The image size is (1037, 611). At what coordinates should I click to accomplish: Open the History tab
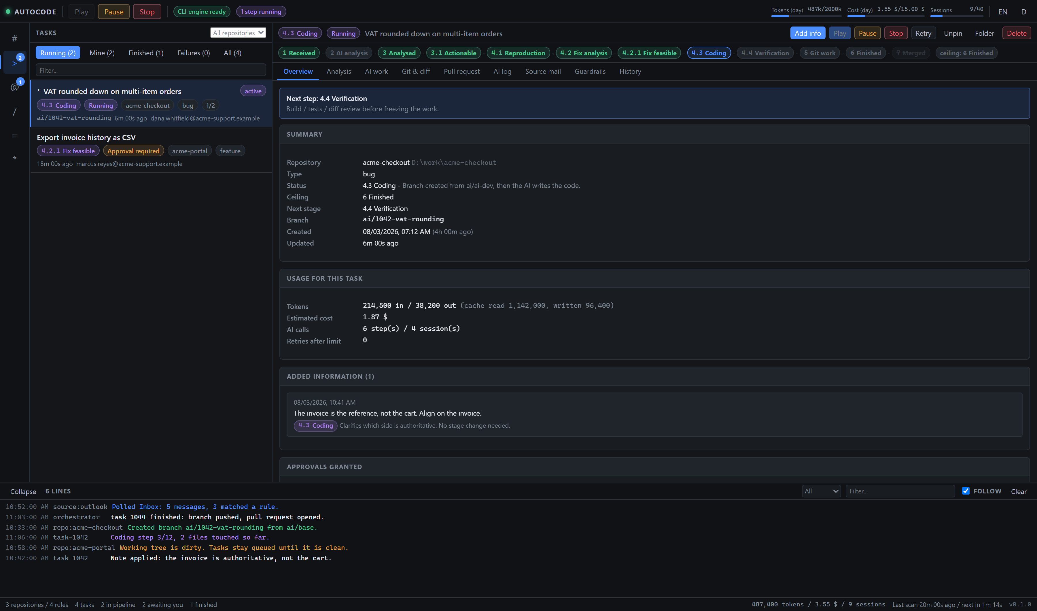coord(630,71)
